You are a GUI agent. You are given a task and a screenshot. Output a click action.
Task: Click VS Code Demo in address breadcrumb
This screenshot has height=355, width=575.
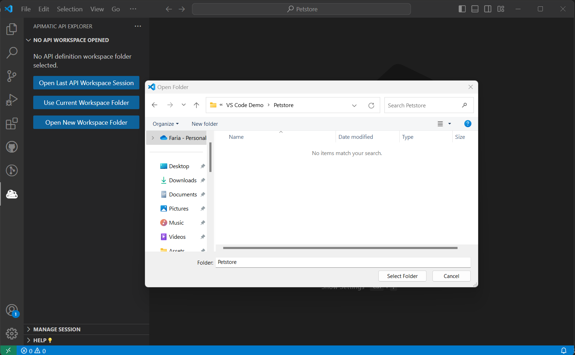pos(245,105)
